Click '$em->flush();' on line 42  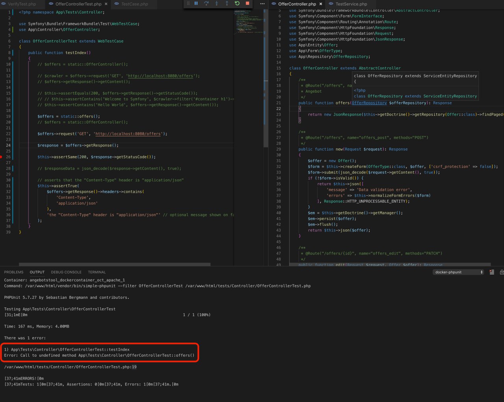323,224
